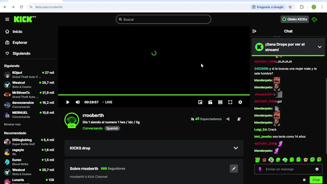Click the green stream progress bar
Image resolution: width=327 pixels, height=184 pixels.
coord(154,95)
